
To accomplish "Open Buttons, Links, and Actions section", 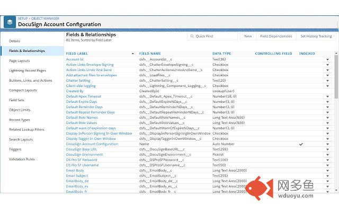I will click(31, 80).
